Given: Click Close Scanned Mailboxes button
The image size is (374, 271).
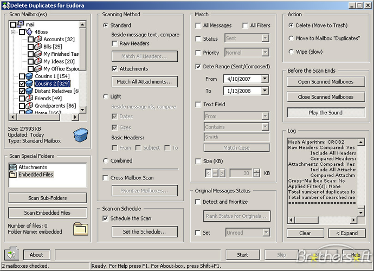Looking at the screenshot, I should [326, 97].
